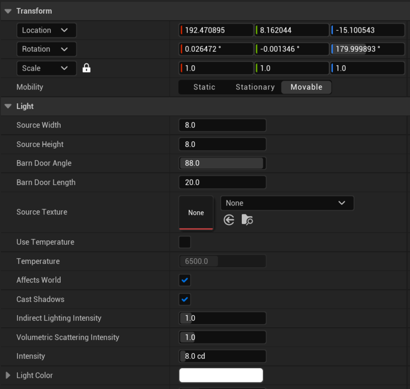Click the scale lock icon
This screenshot has width=410, height=389.
(x=86, y=68)
